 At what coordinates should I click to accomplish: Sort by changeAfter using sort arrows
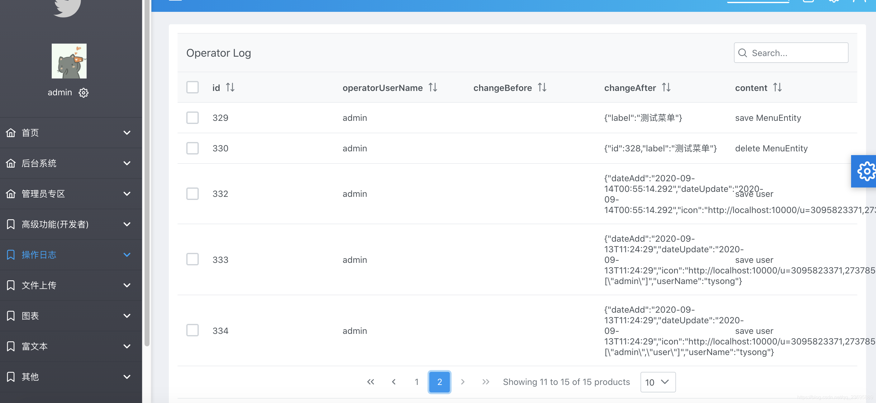point(666,88)
